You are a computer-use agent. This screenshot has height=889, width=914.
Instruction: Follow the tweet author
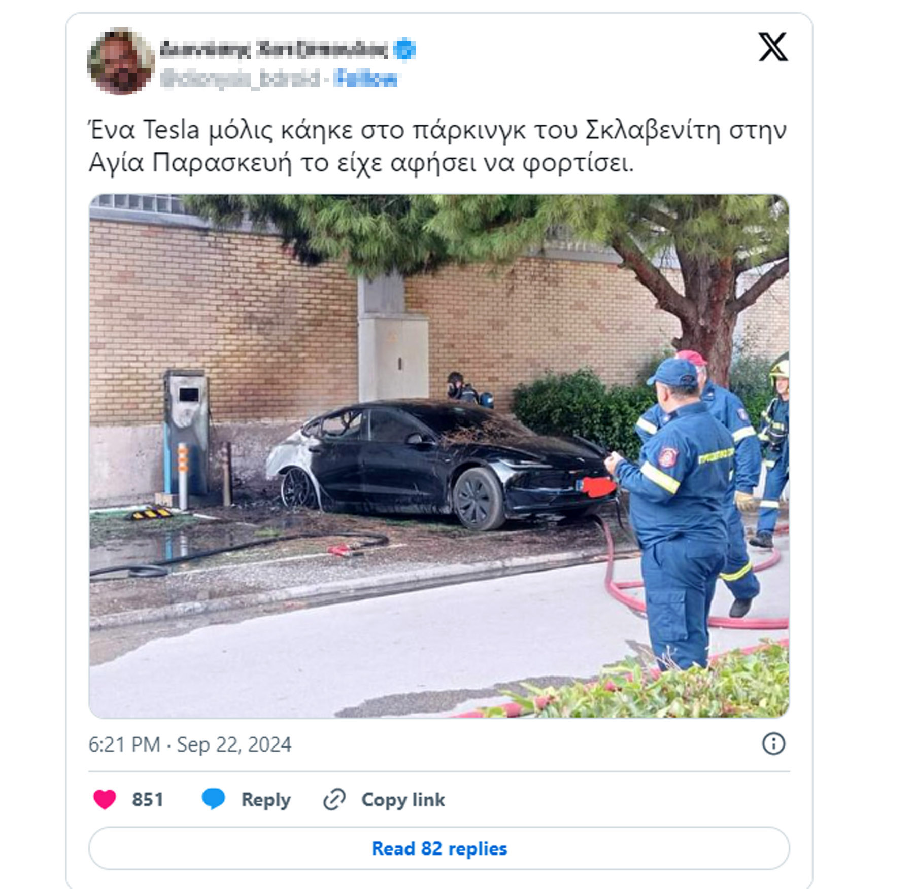366,79
